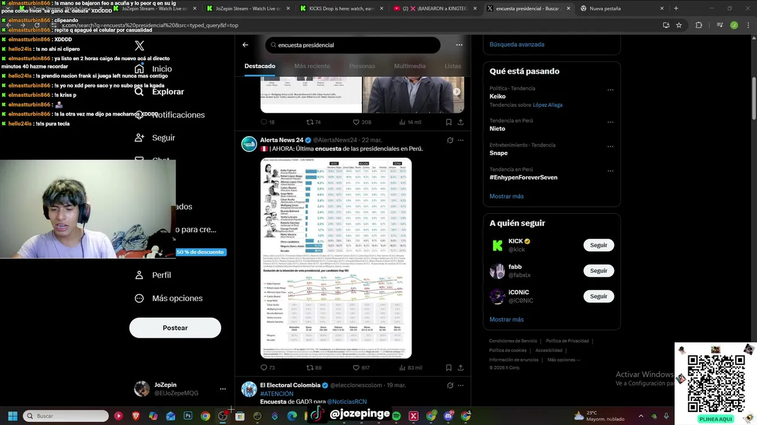Click Mostrar más under trends
Screen dimensions: 757x425
506,196
